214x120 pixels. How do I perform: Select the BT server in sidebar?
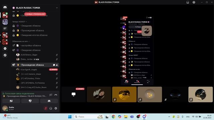coord(5,28)
